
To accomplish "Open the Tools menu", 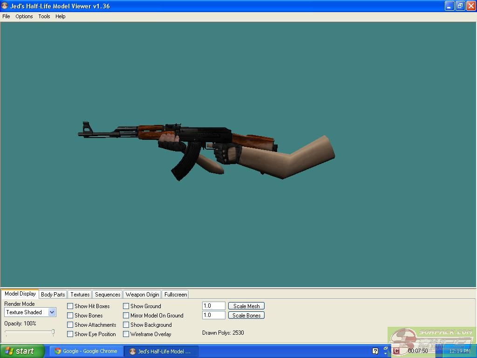I will click(44, 16).
